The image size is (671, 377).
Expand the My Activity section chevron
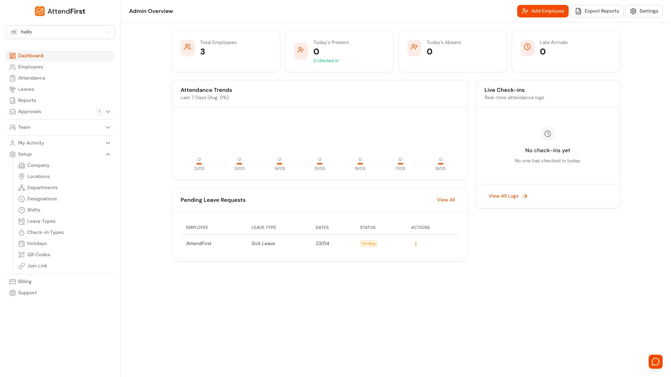coord(108,143)
